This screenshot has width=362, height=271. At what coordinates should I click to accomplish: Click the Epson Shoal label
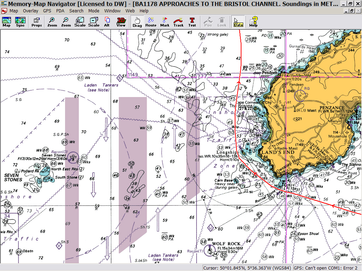click(308, 234)
